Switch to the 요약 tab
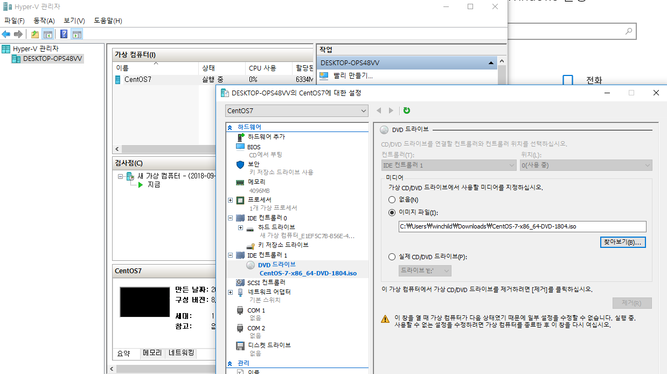 [124, 354]
